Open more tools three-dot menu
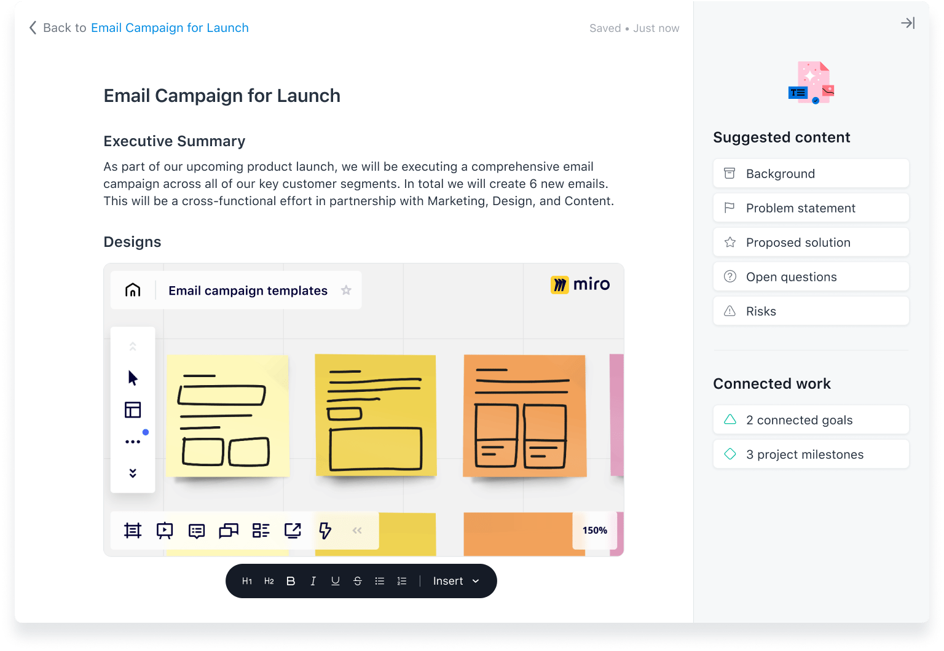Image resolution: width=944 pixels, height=651 pixels. point(133,442)
